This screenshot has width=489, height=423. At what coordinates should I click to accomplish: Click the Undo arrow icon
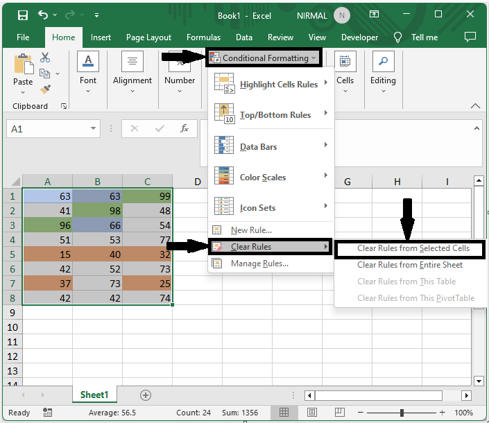pyautogui.click(x=43, y=15)
